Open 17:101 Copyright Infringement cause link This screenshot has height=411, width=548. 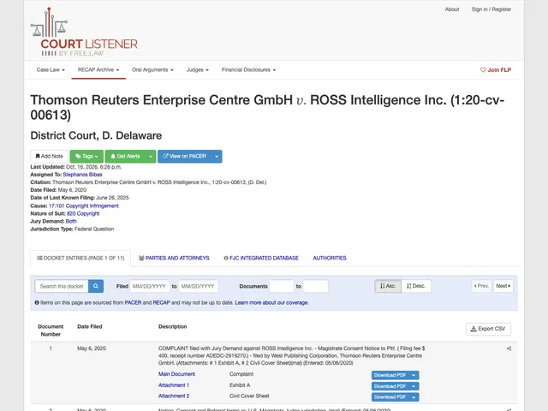click(x=84, y=205)
